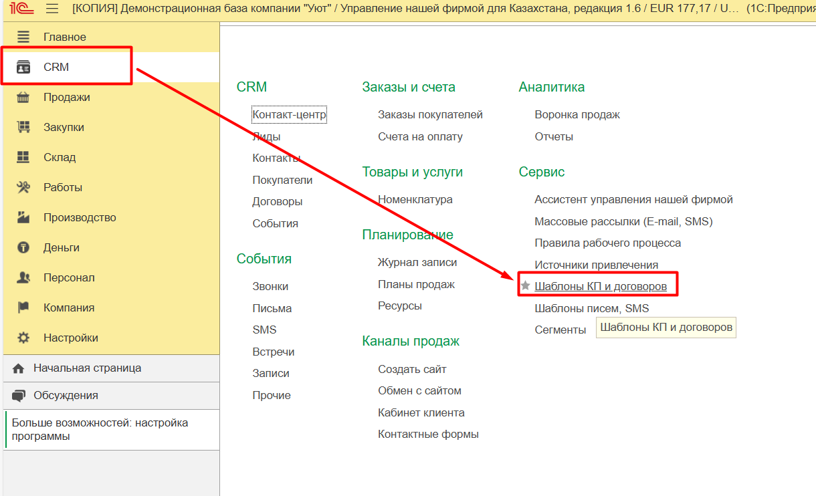Image resolution: width=816 pixels, height=496 pixels.
Task: Click the coin icon for Деньги
Action: point(23,248)
